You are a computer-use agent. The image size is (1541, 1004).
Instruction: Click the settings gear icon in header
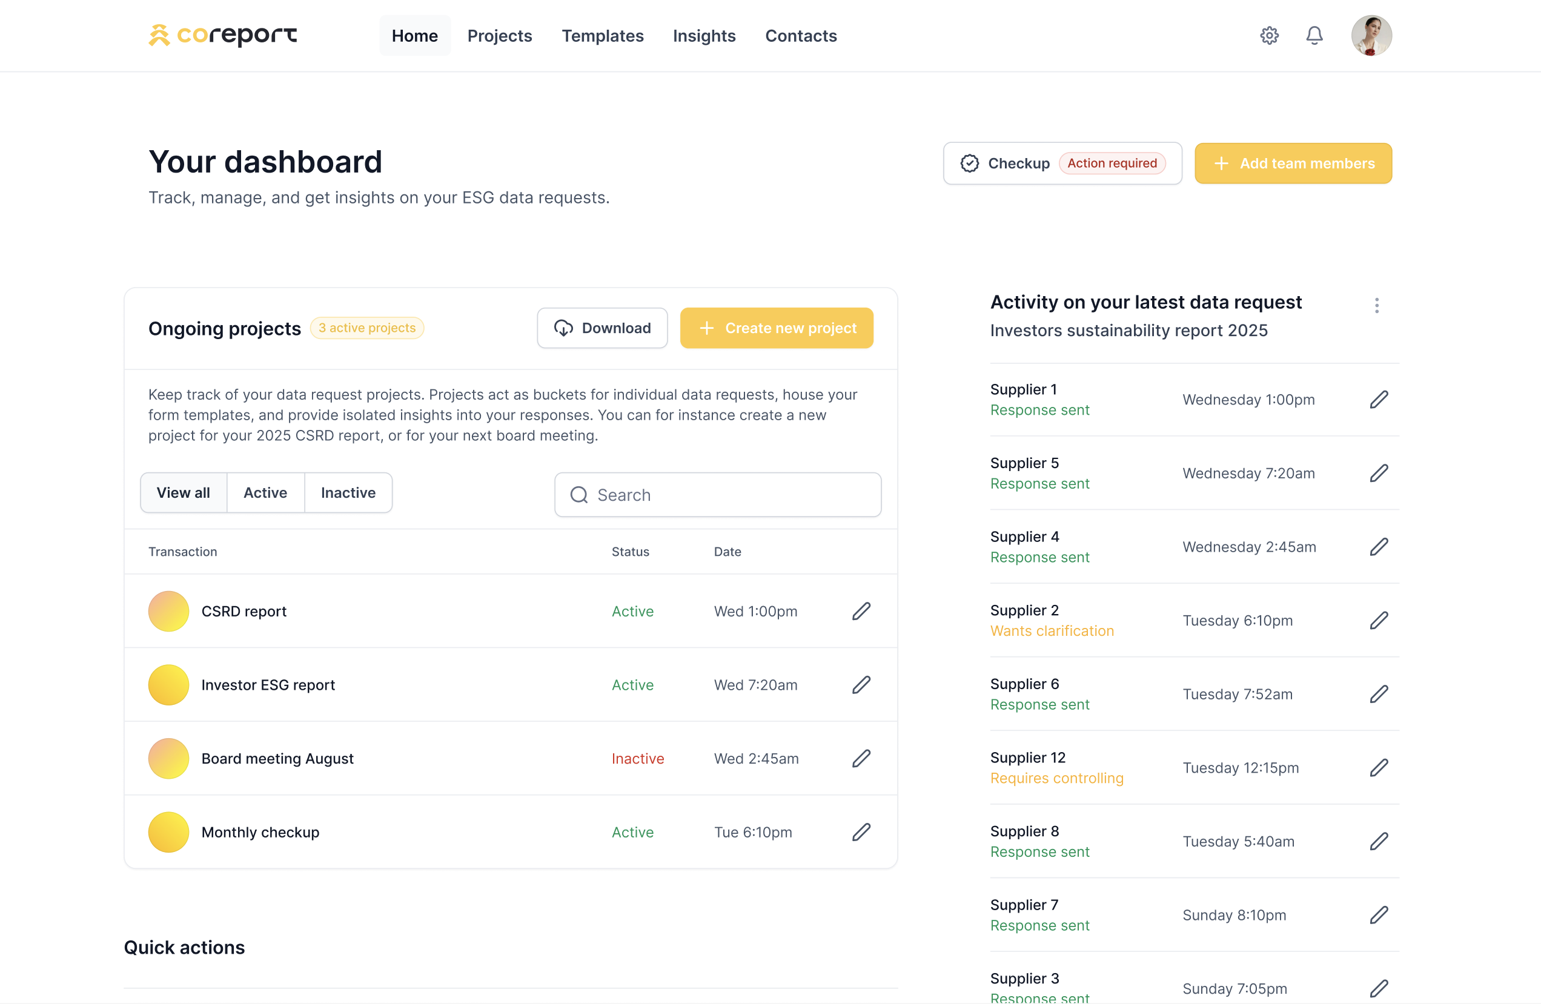(x=1268, y=35)
